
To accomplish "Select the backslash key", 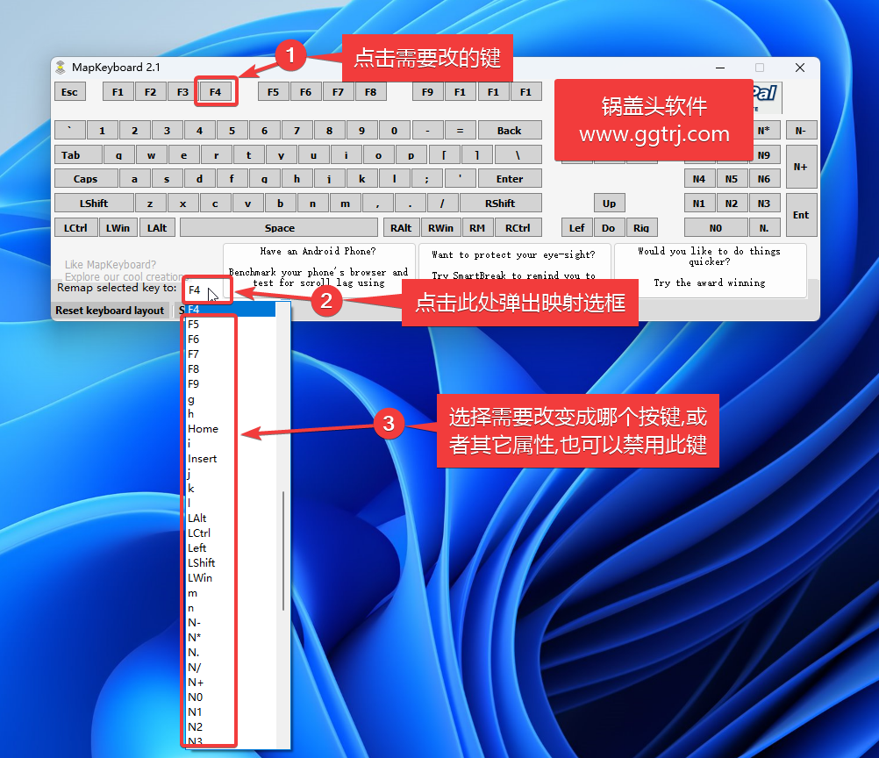I will (518, 154).
